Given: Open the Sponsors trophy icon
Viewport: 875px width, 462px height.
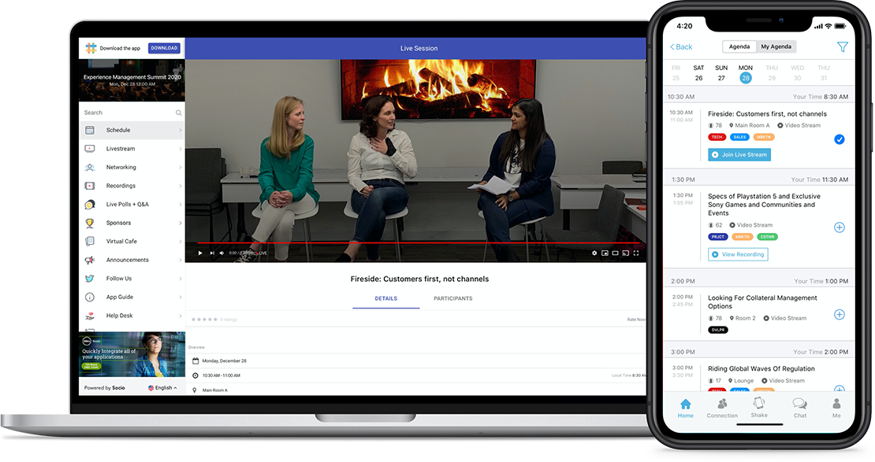Looking at the screenshot, I should 90,223.
